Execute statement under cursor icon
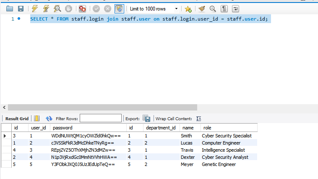Viewport: 318px width, 179px height. (46, 8)
